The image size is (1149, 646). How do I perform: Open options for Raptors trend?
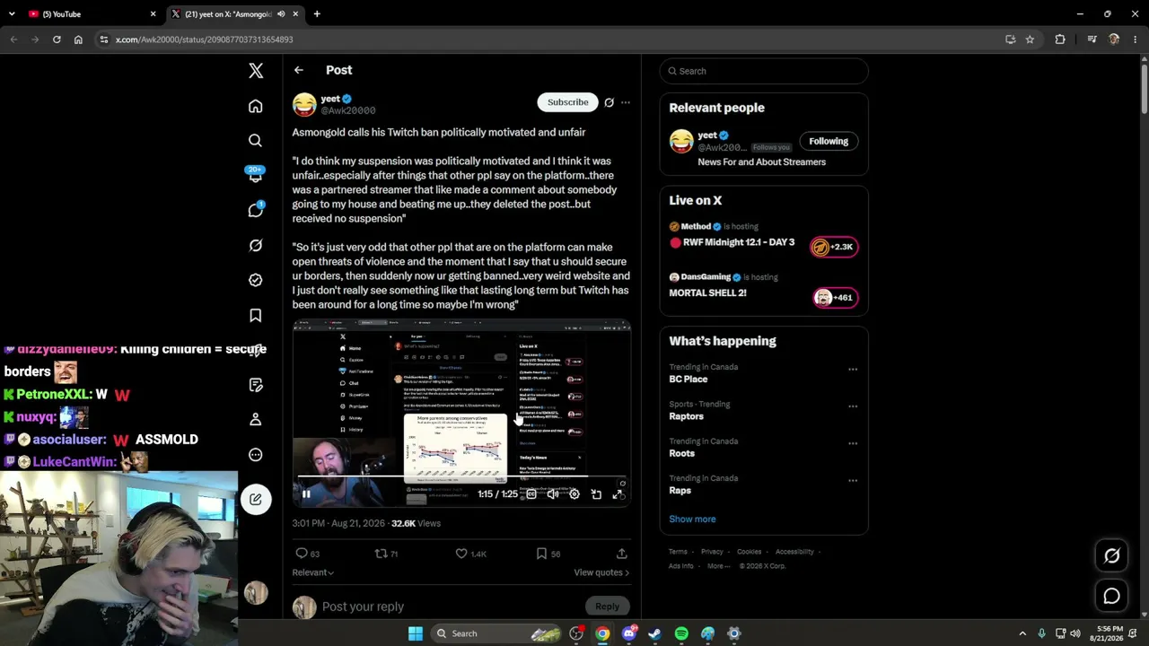point(853,406)
